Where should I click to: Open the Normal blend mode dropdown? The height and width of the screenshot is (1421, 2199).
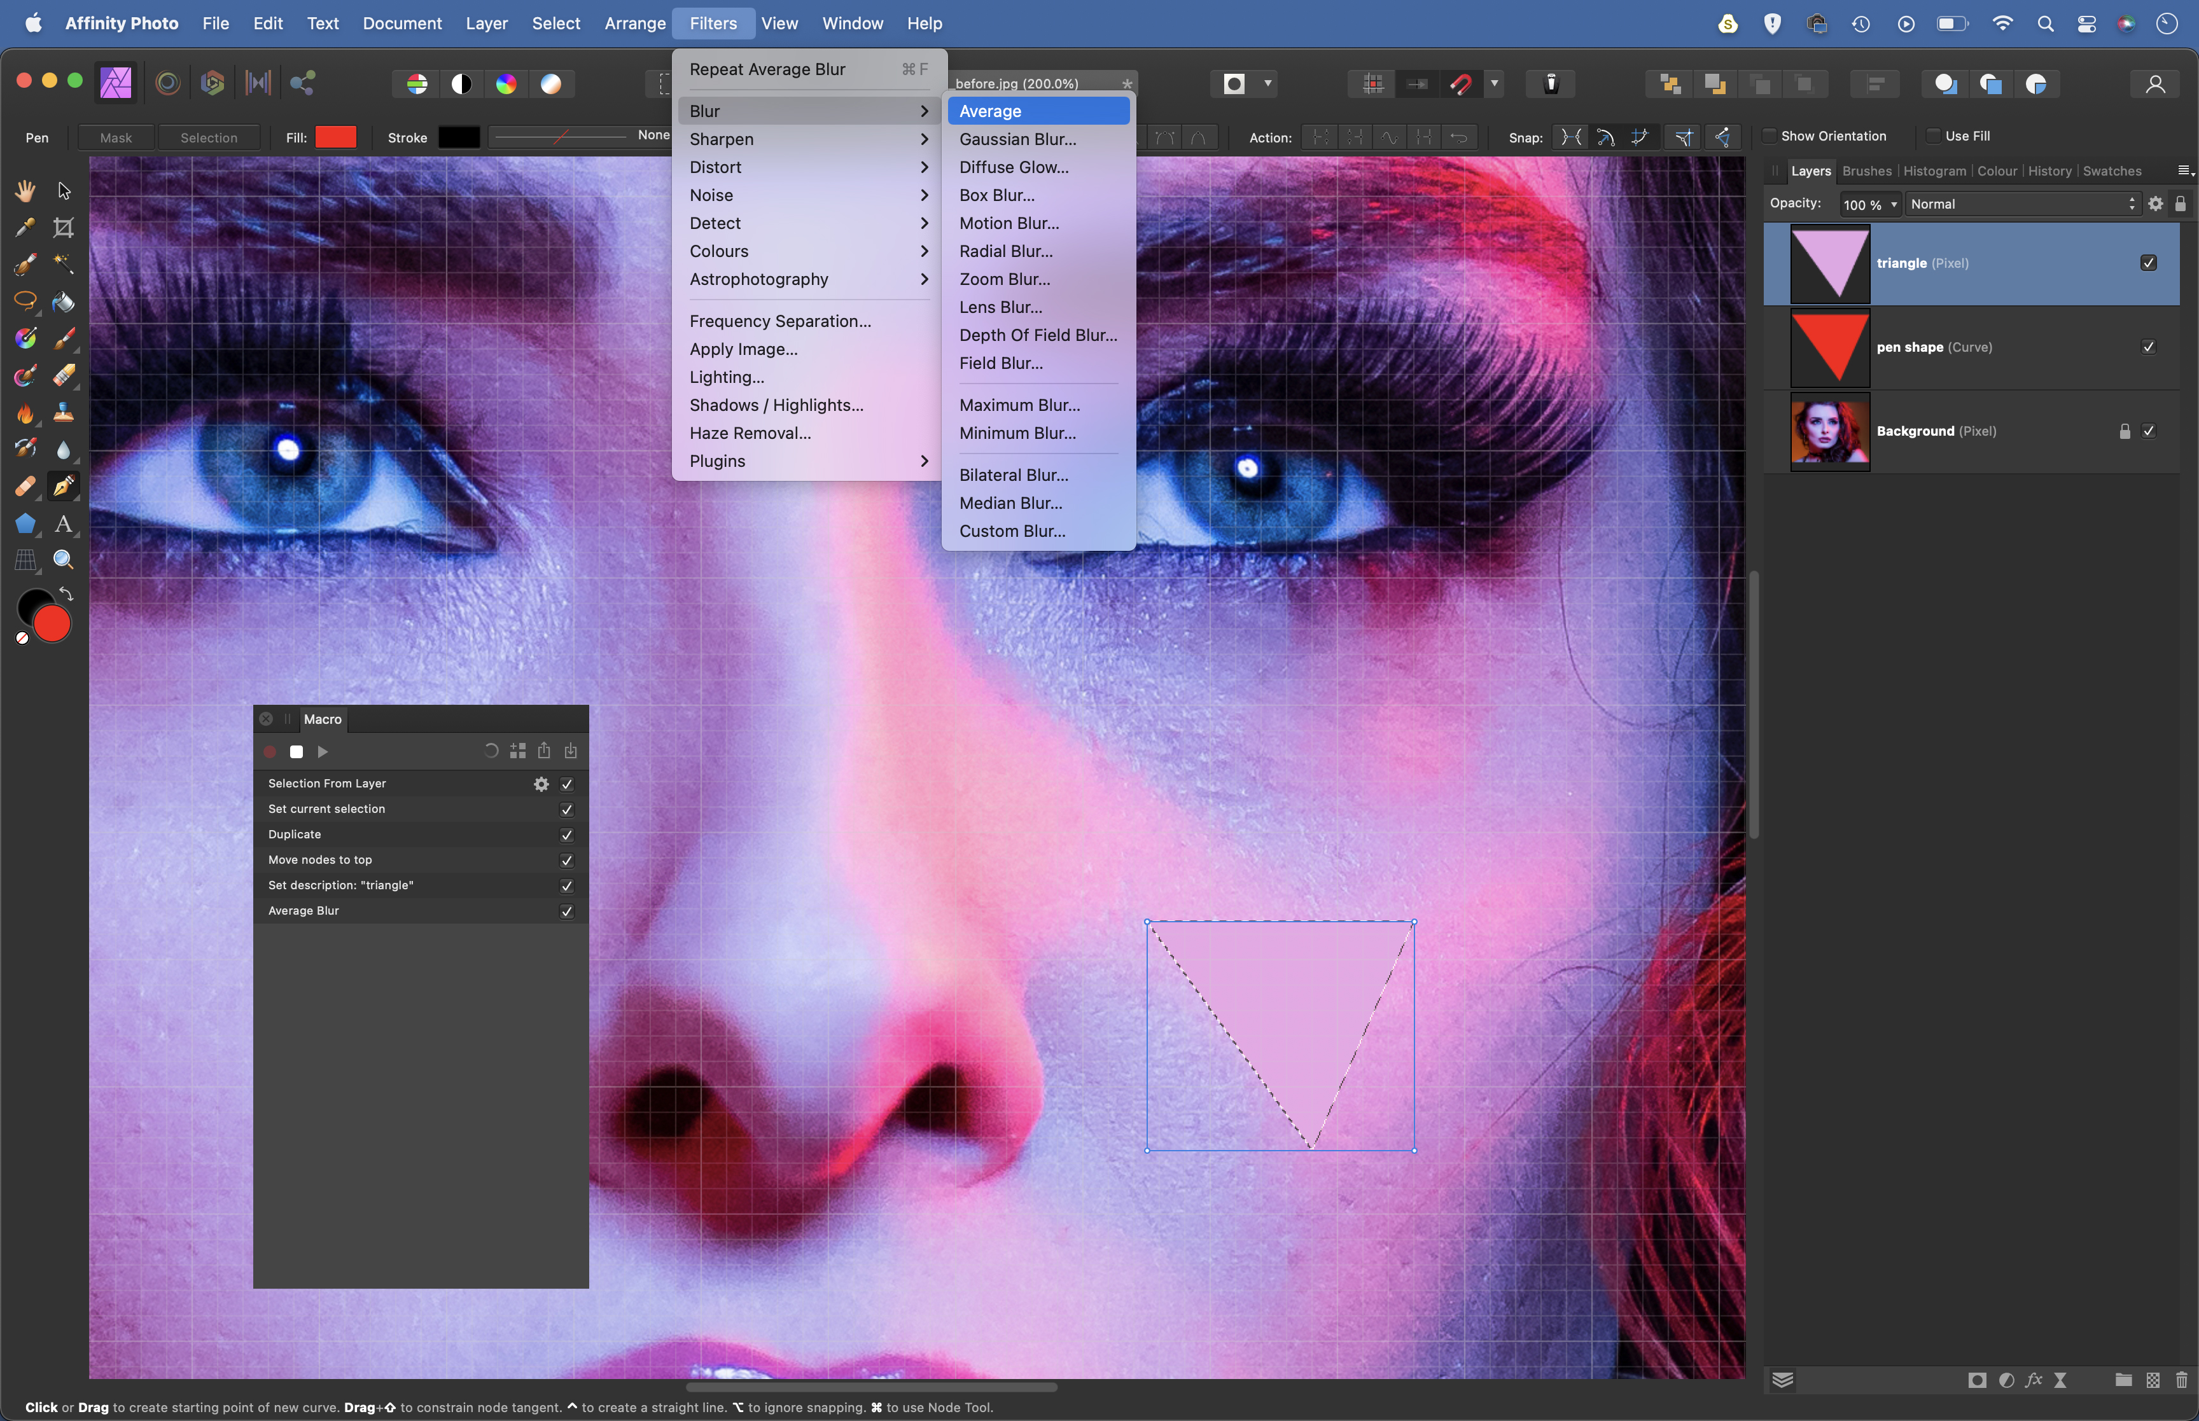(2022, 204)
